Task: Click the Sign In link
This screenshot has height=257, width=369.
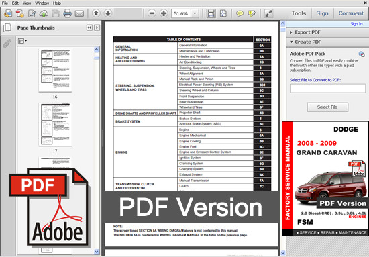Action: point(356,24)
